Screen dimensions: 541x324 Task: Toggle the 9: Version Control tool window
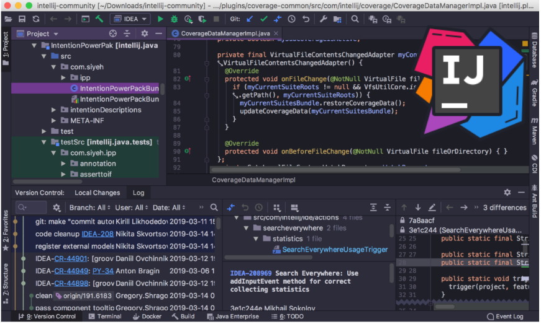point(47,317)
